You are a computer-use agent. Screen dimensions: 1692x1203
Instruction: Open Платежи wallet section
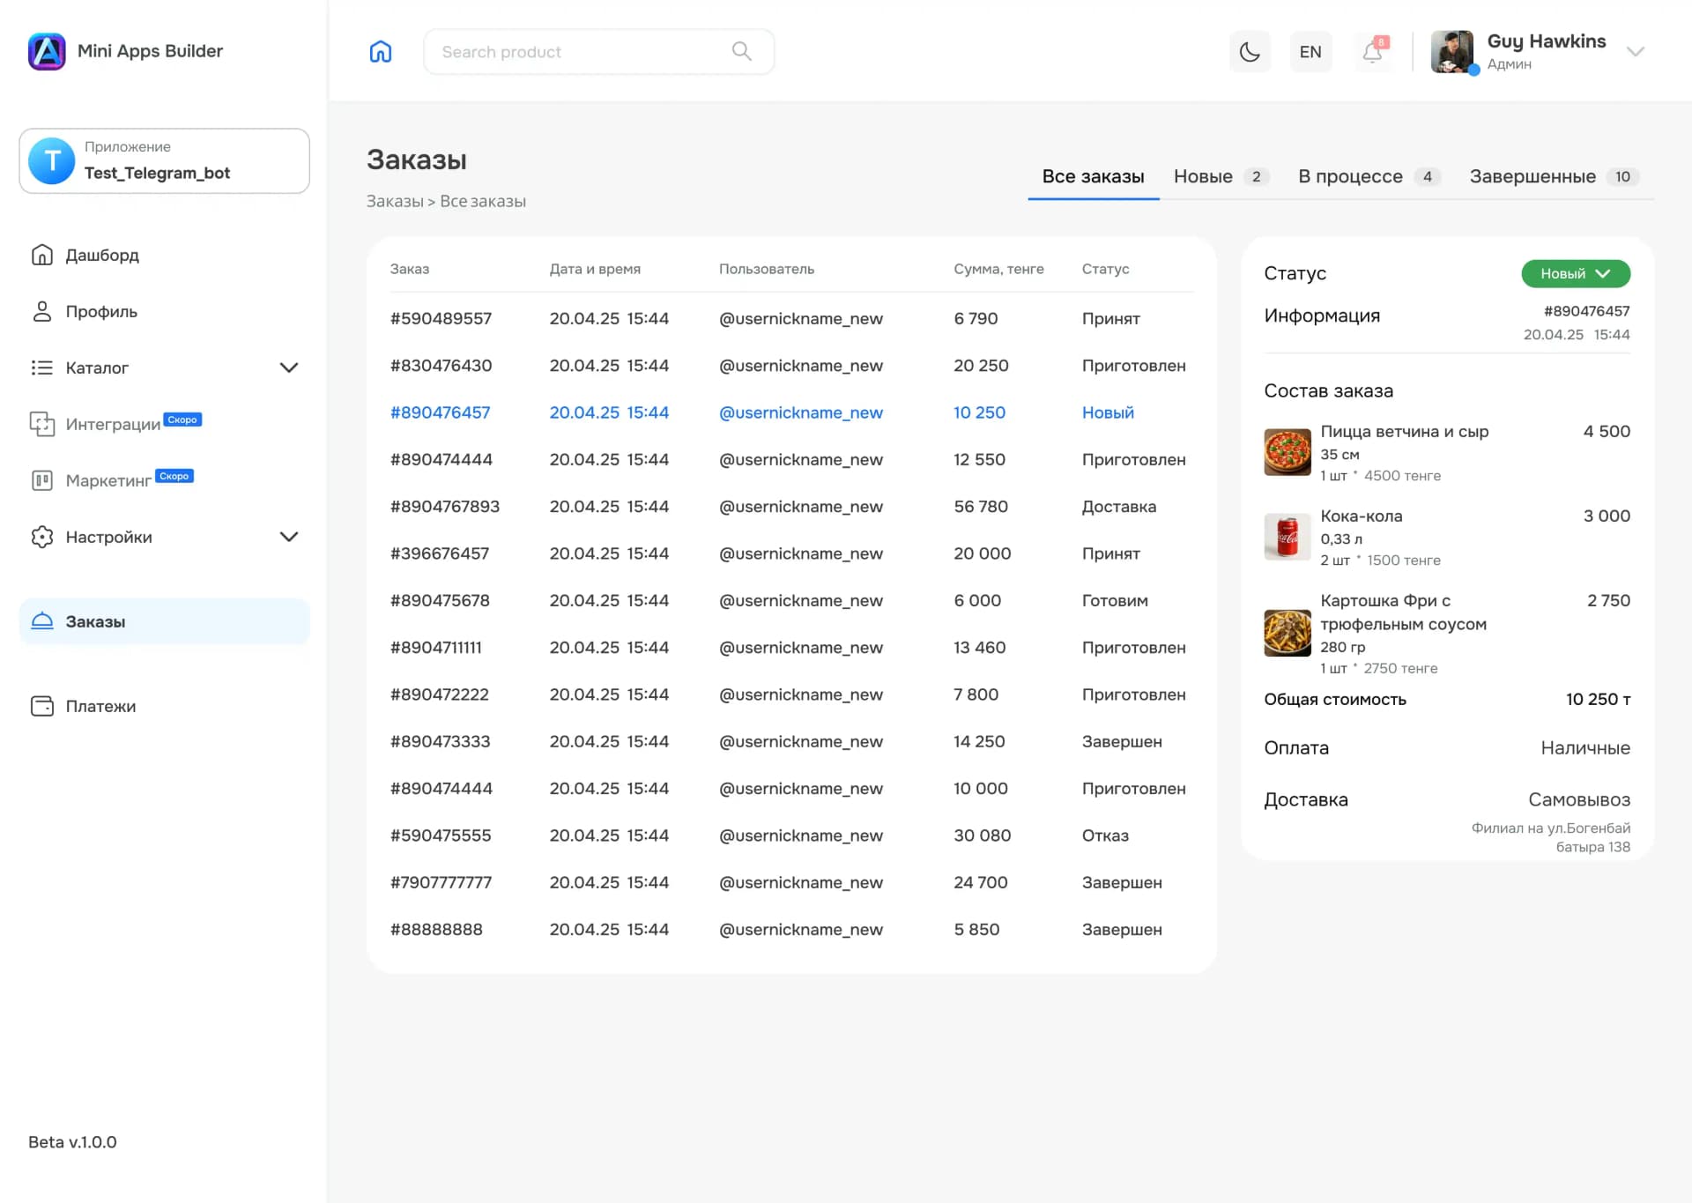coord(100,706)
